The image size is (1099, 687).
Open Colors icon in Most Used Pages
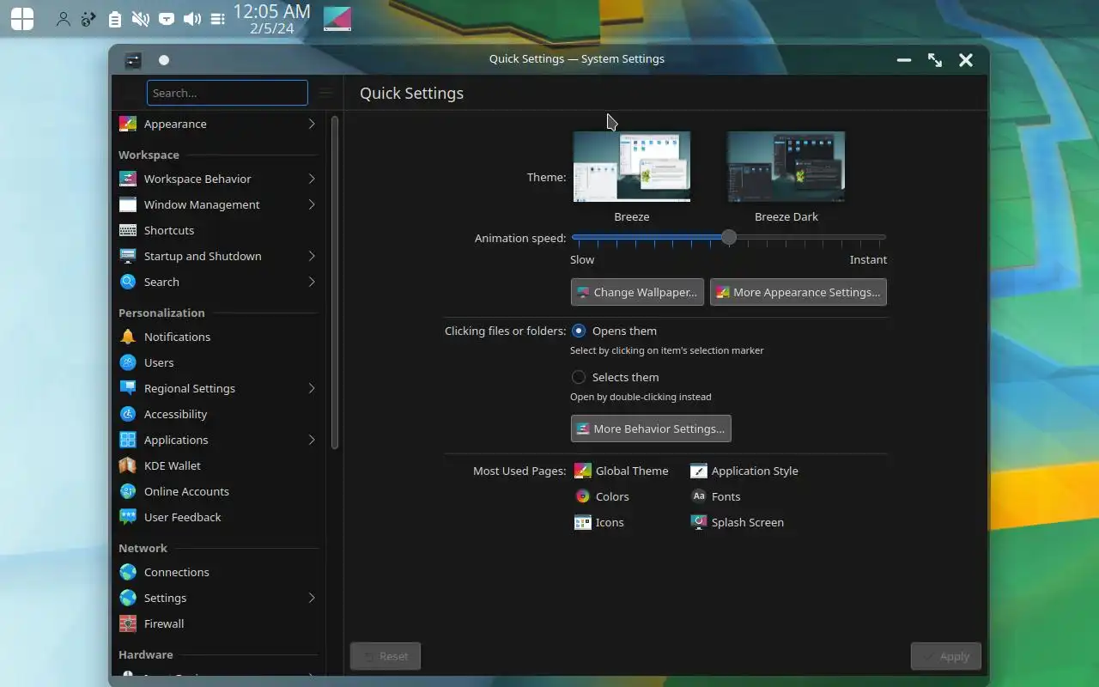[x=582, y=496]
